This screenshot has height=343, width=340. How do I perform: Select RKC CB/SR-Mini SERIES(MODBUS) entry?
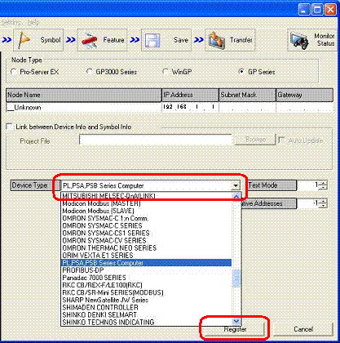[147, 292]
